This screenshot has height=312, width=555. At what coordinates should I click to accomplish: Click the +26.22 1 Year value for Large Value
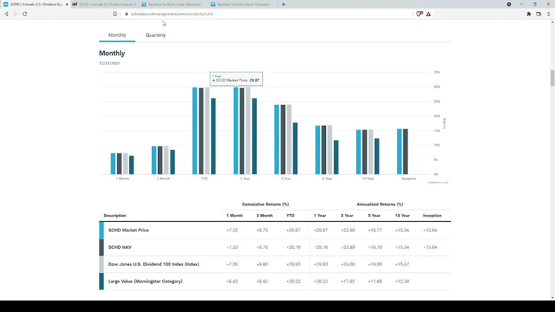[321, 281]
